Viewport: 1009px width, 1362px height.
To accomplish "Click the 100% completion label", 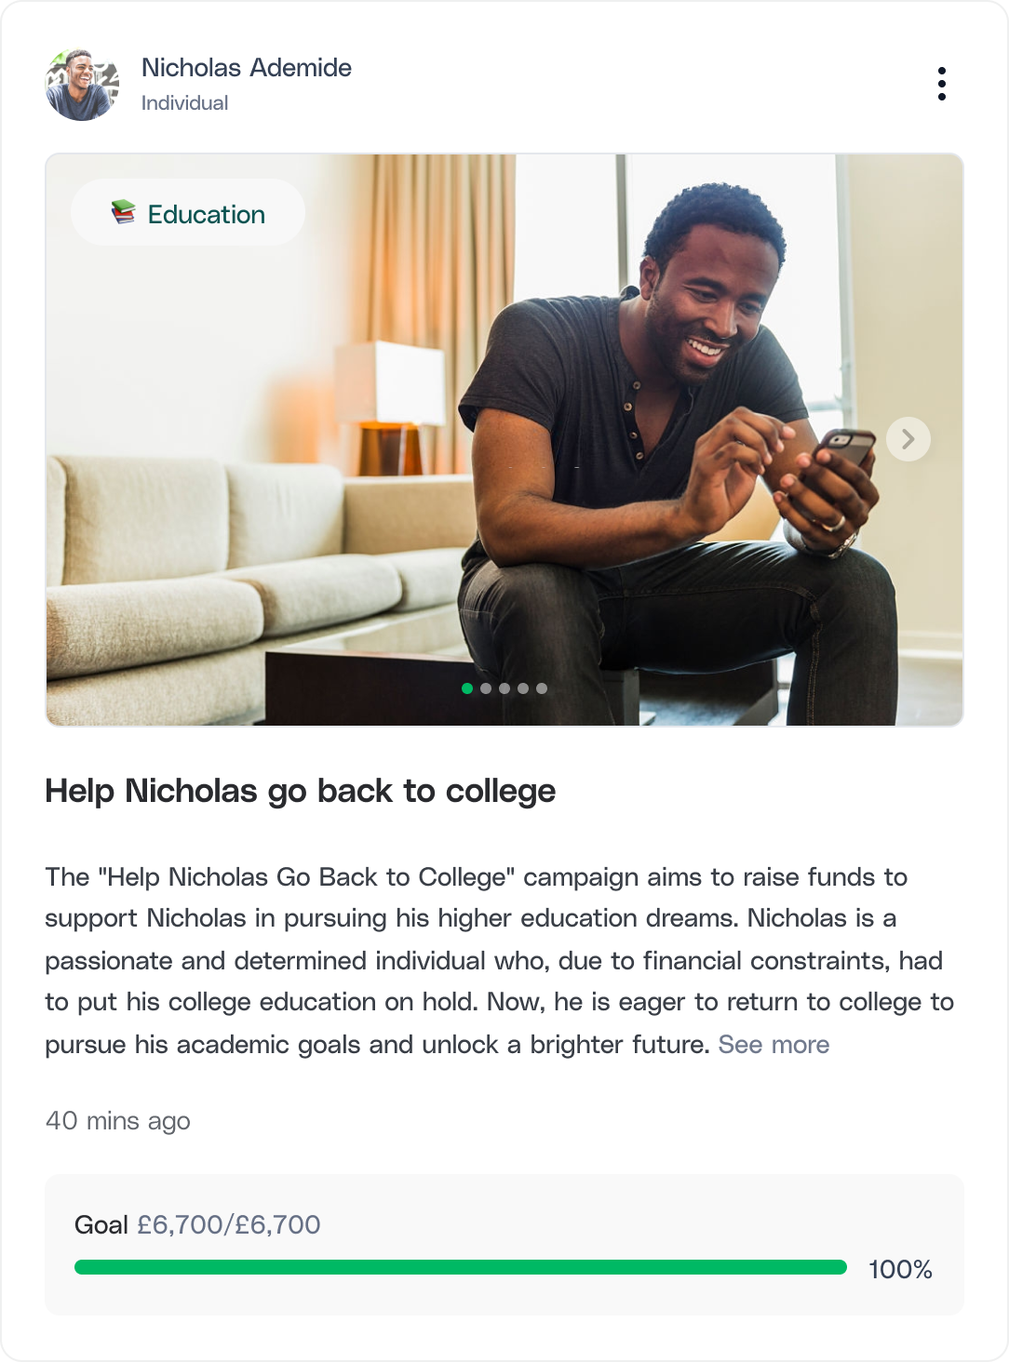I will point(900,1270).
